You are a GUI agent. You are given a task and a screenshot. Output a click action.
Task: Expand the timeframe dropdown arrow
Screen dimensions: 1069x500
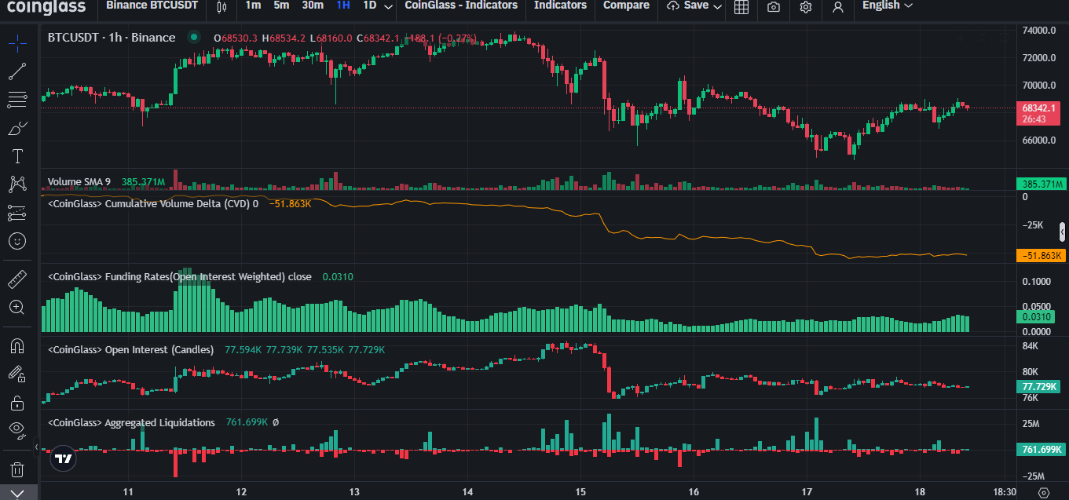(x=389, y=6)
